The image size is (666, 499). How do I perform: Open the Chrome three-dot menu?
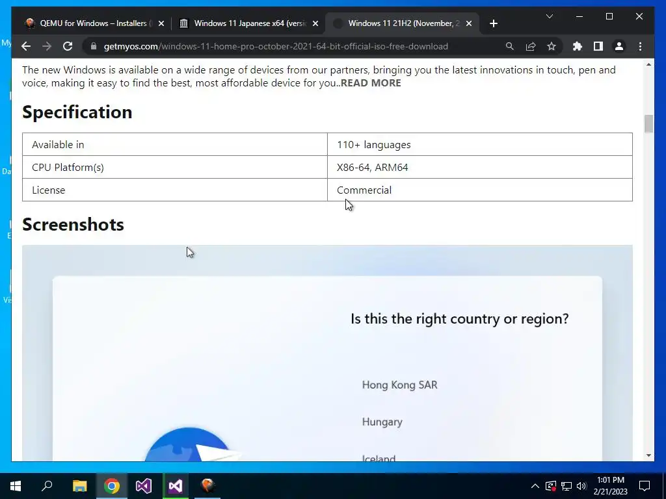pos(640,46)
